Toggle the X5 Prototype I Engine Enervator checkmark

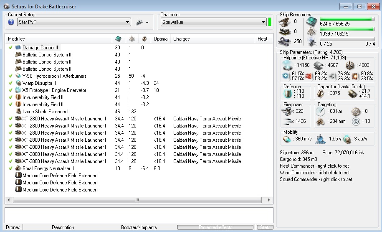10,90
